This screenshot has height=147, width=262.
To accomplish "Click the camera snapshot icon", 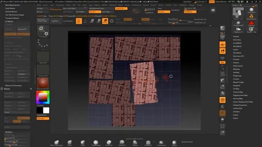I will pos(213,10).
